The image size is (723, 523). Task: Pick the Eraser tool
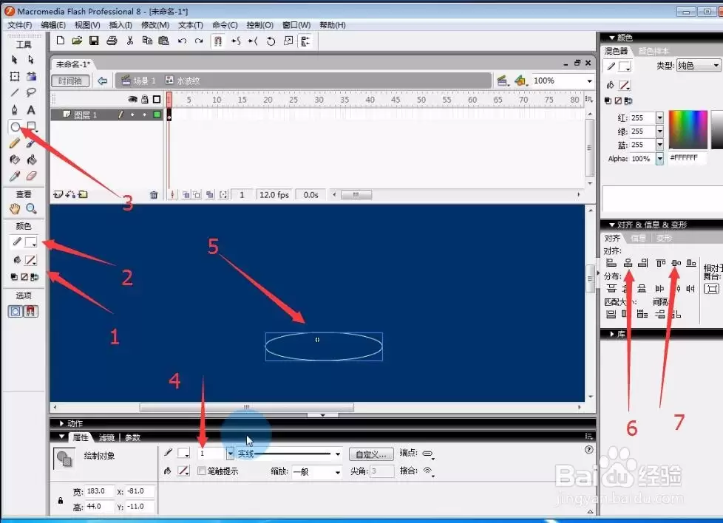31,176
